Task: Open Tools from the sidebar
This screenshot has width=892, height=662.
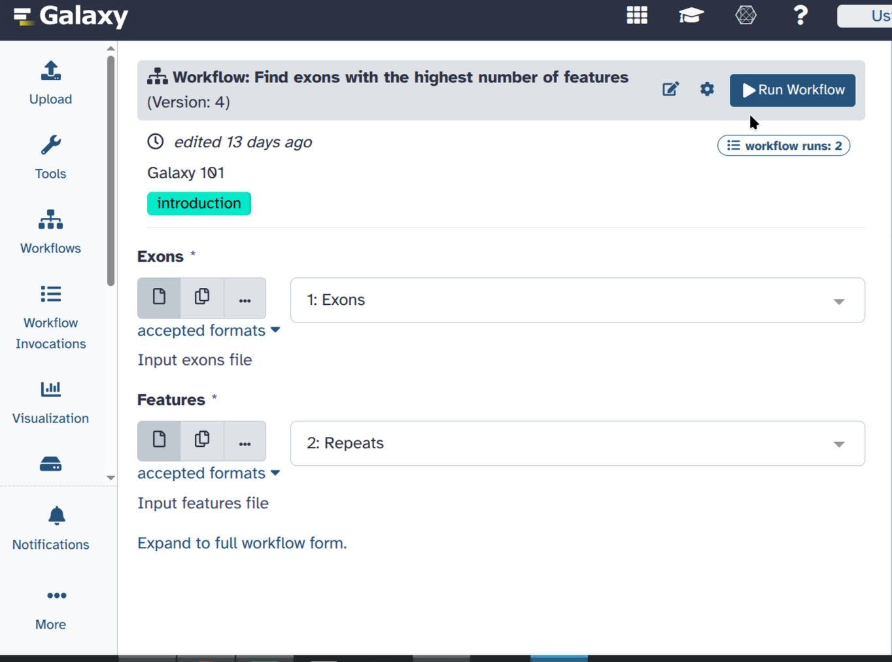Action: [x=50, y=158]
